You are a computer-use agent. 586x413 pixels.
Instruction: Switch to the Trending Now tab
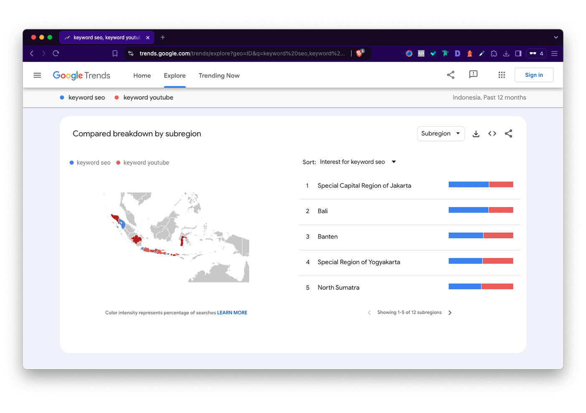[x=219, y=76]
